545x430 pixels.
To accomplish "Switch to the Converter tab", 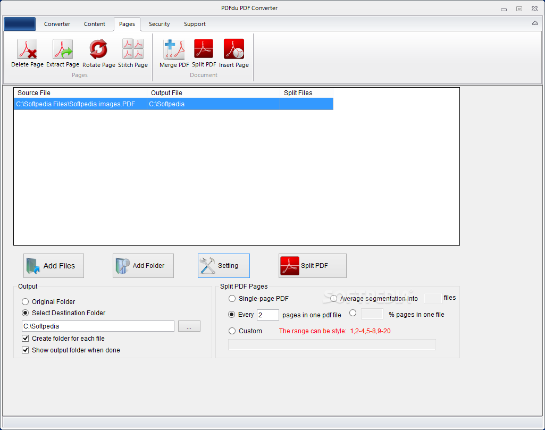I will point(57,24).
